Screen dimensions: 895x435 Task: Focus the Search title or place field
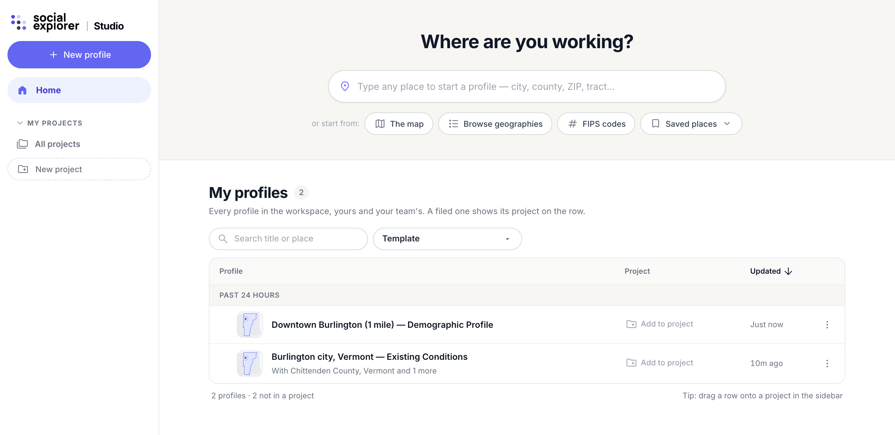[288, 239]
